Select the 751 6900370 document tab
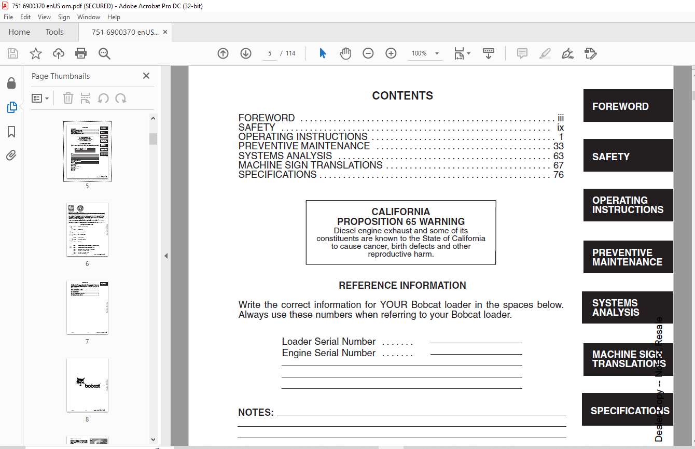This screenshot has height=449, width=695. coord(125,32)
